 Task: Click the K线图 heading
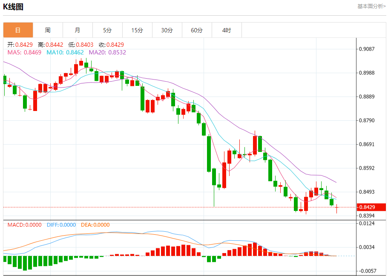click(x=13, y=7)
